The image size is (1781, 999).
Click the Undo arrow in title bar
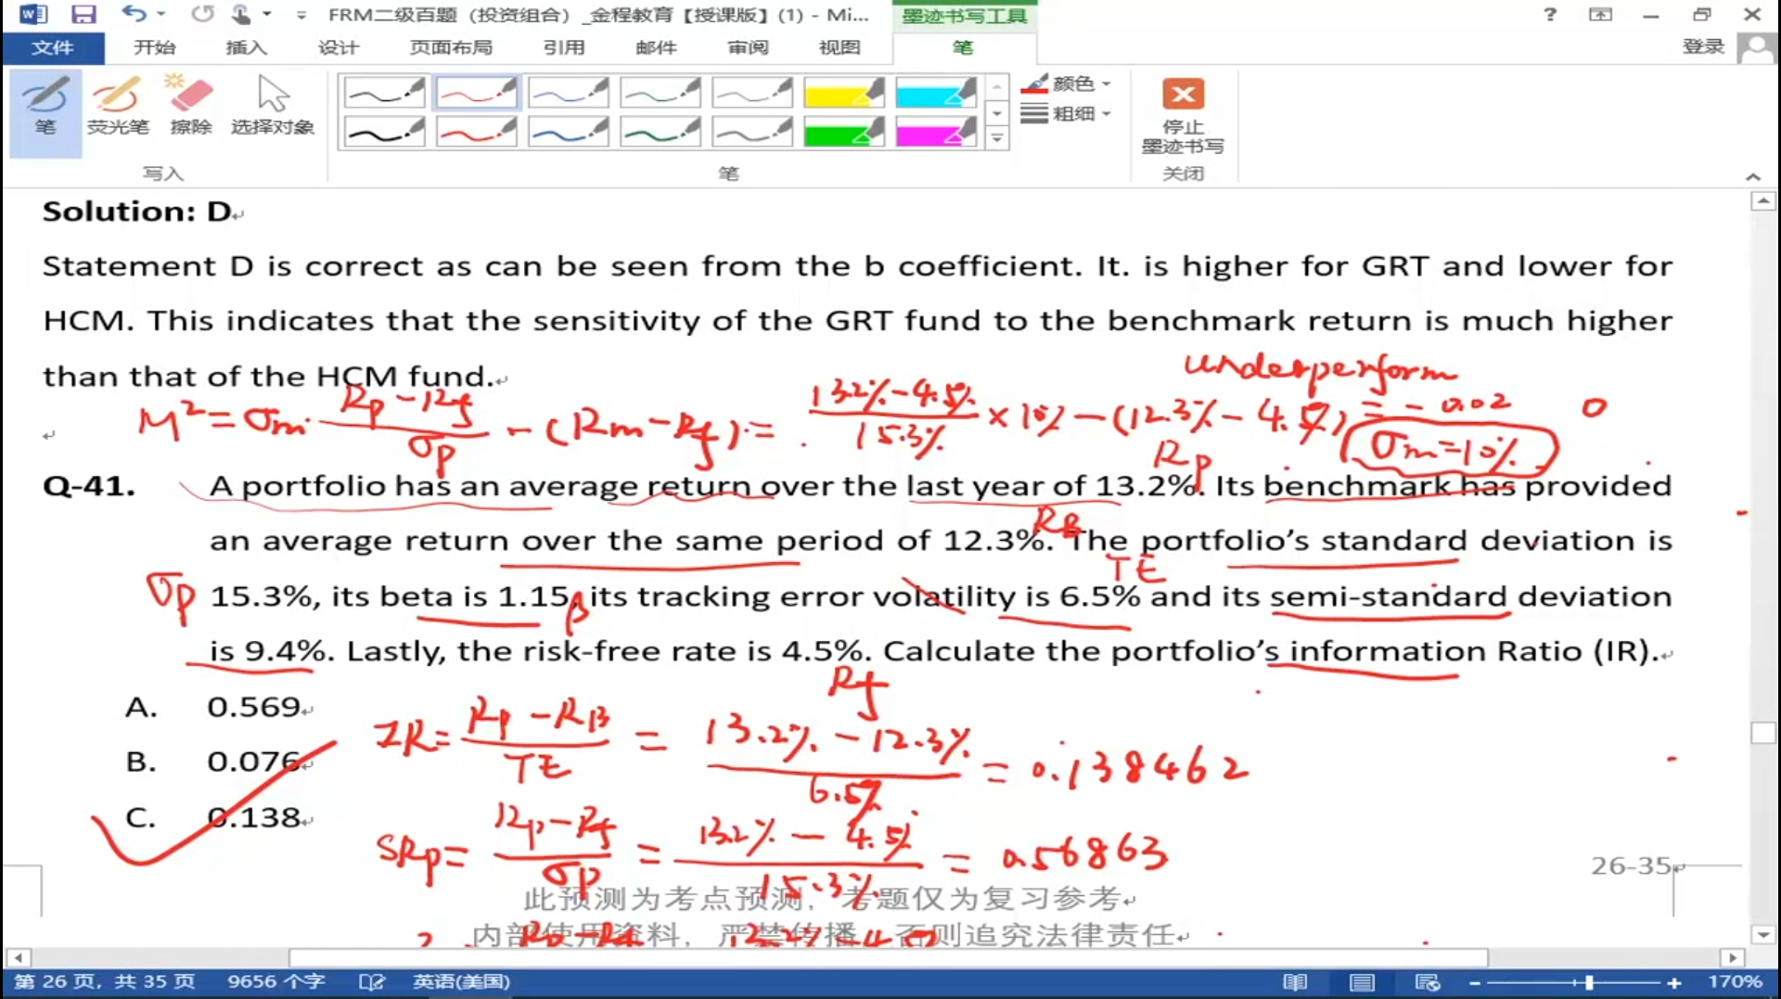click(x=134, y=14)
